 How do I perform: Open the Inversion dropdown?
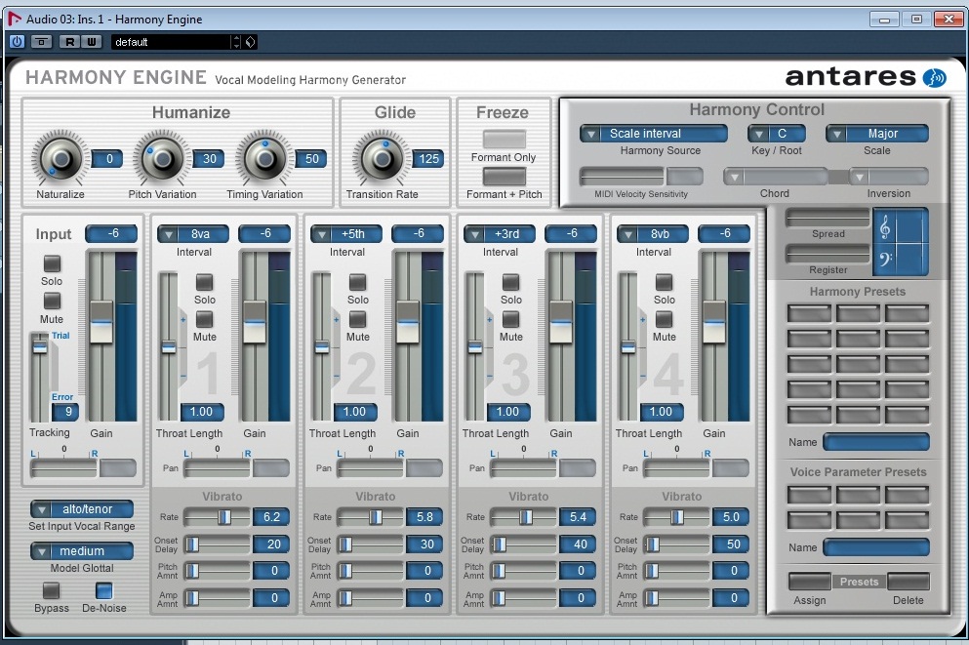point(889,177)
